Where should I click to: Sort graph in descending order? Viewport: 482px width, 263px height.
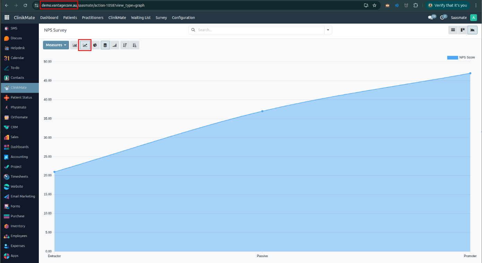coord(125,45)
